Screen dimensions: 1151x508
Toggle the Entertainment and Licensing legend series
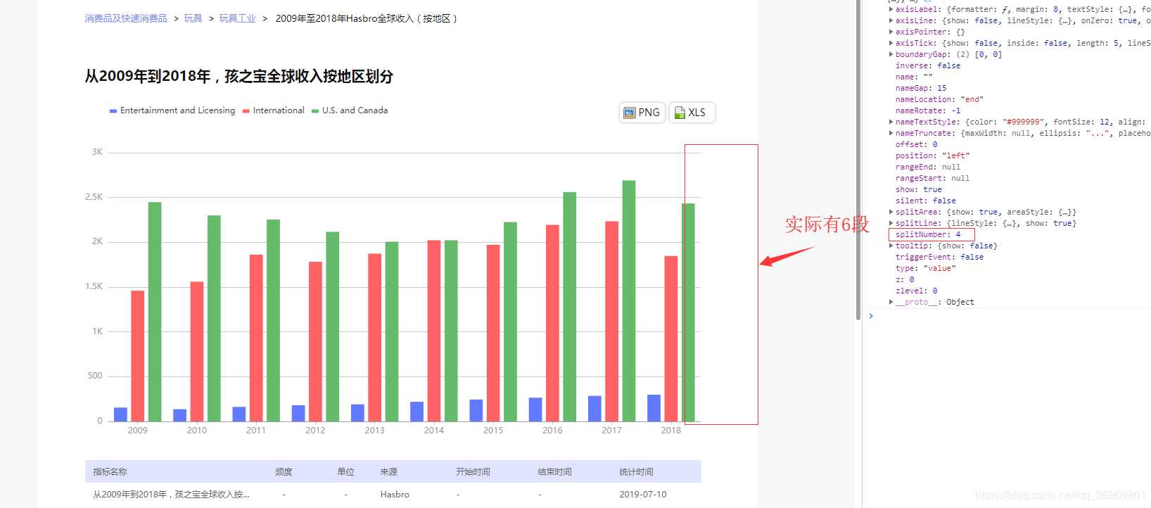(x=172, y=110)
